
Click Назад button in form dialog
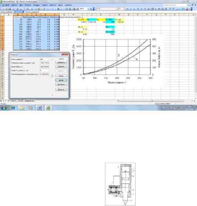pyautogui.click(x=61, y=76)
